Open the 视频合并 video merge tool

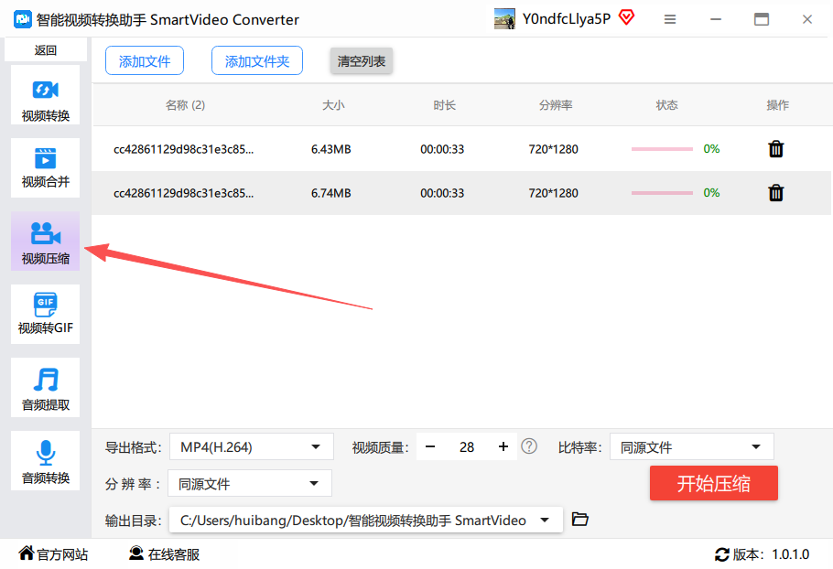(x=46, y=167)
